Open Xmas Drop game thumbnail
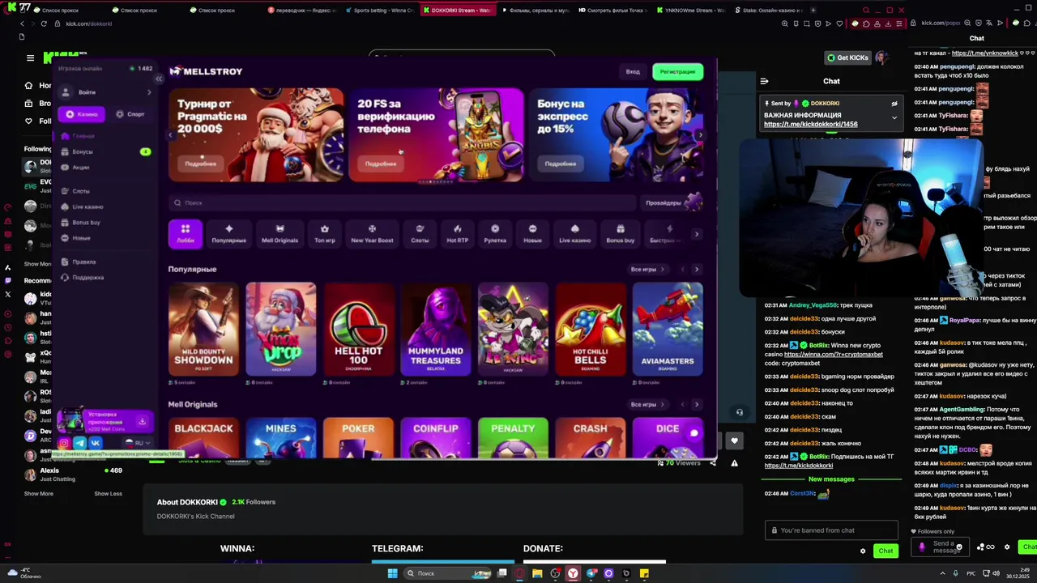The width and height of the screenshot is (1037, 583). click(x=281, y=329)
